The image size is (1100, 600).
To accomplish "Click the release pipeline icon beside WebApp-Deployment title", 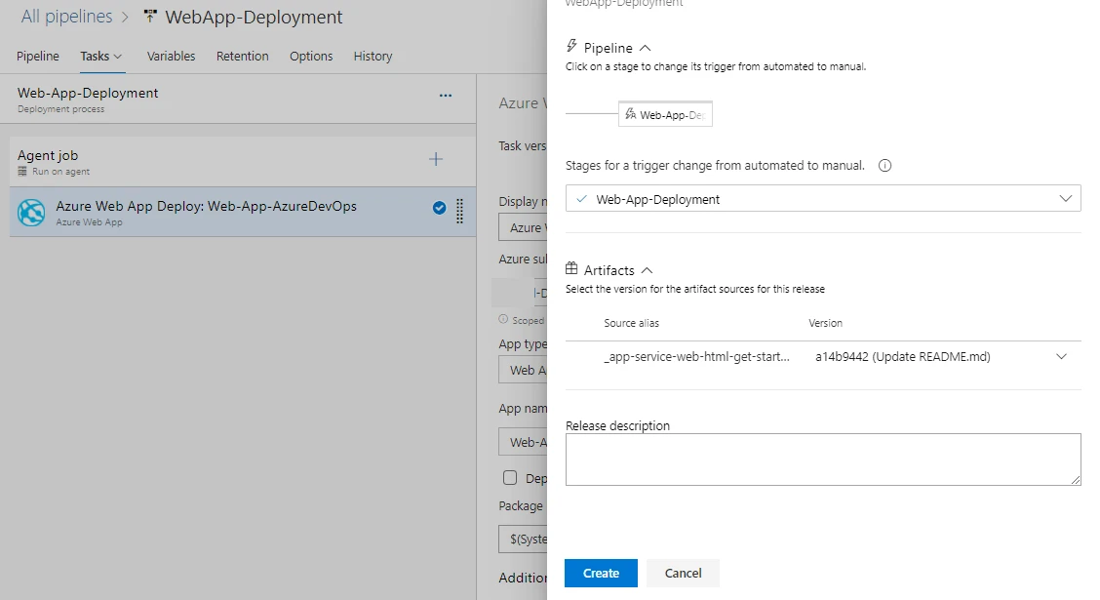I will coord(149,17).
